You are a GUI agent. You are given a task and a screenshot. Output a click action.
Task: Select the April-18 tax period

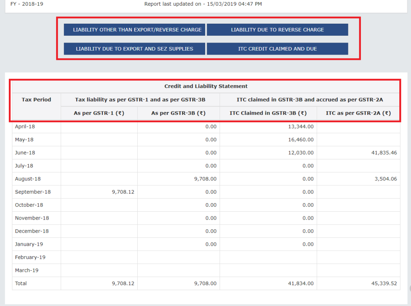[x=25, y=126]
